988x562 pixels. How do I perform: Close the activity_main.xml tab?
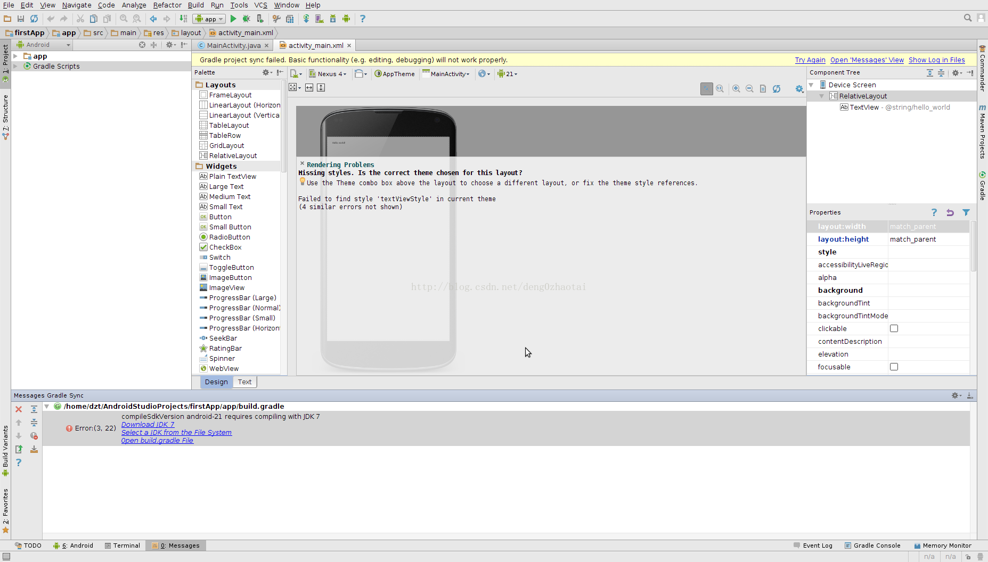349,45
